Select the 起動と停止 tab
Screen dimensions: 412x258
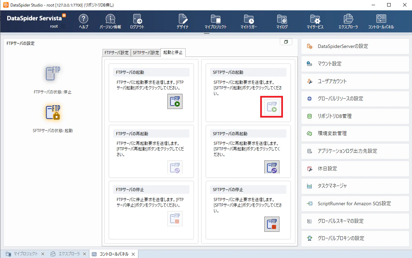tap(173, 52)
